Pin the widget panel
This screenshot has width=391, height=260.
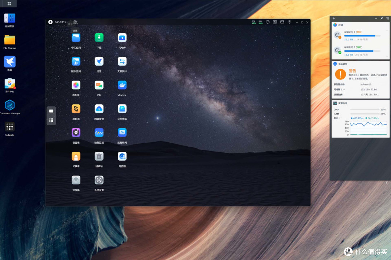click(x=382, y=18)
